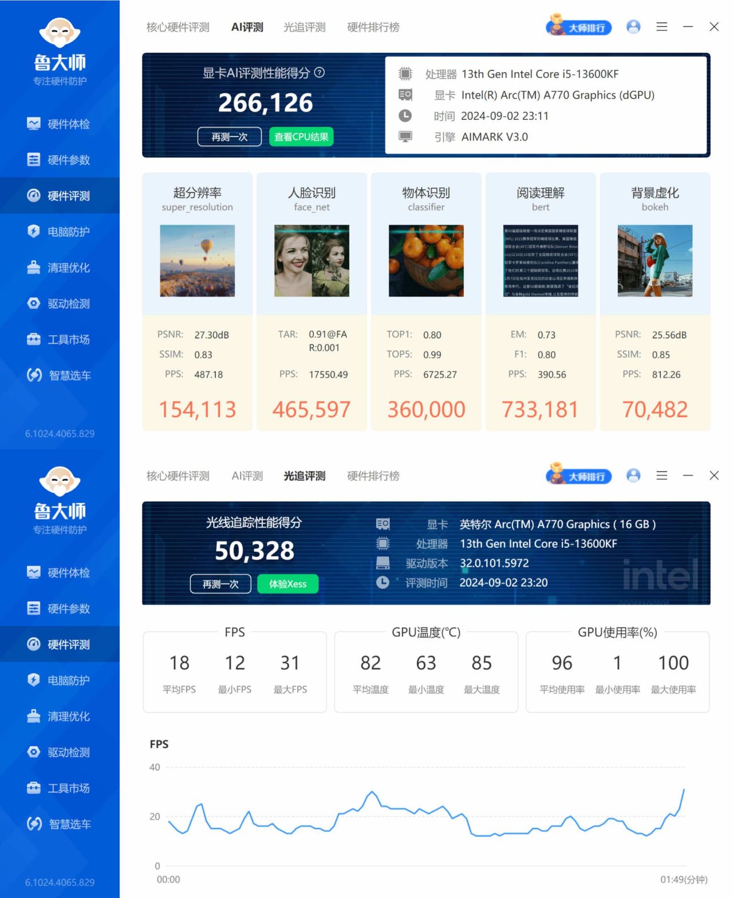Screen dimensions: 733x898
Task: Click the 物体识别 oranges thumbnail
Action: [x=426, y=261]
